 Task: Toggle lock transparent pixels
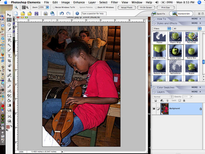(180, 100)
